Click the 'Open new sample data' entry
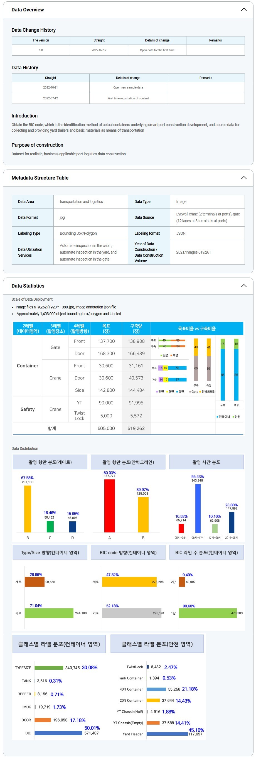The height and width of the screenshot is (758, 256). pyautogui.click(x=128, y=87)
